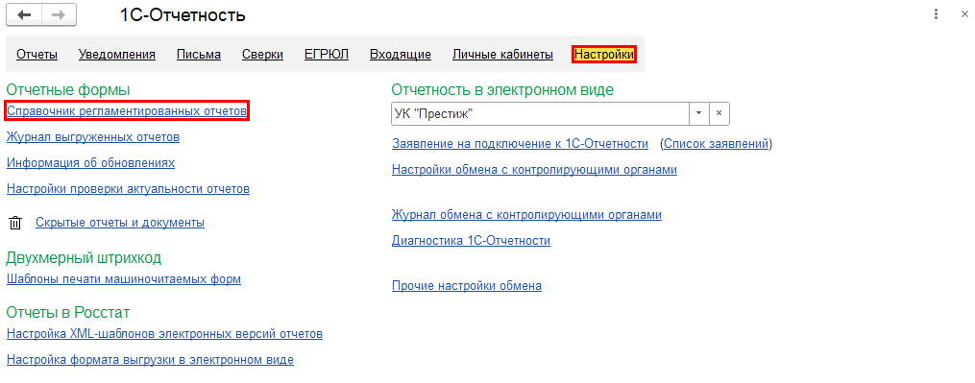This screenshot has width=975, height=383.
Task: Go back with the left arrow button
Action: (x=24, y=15)
